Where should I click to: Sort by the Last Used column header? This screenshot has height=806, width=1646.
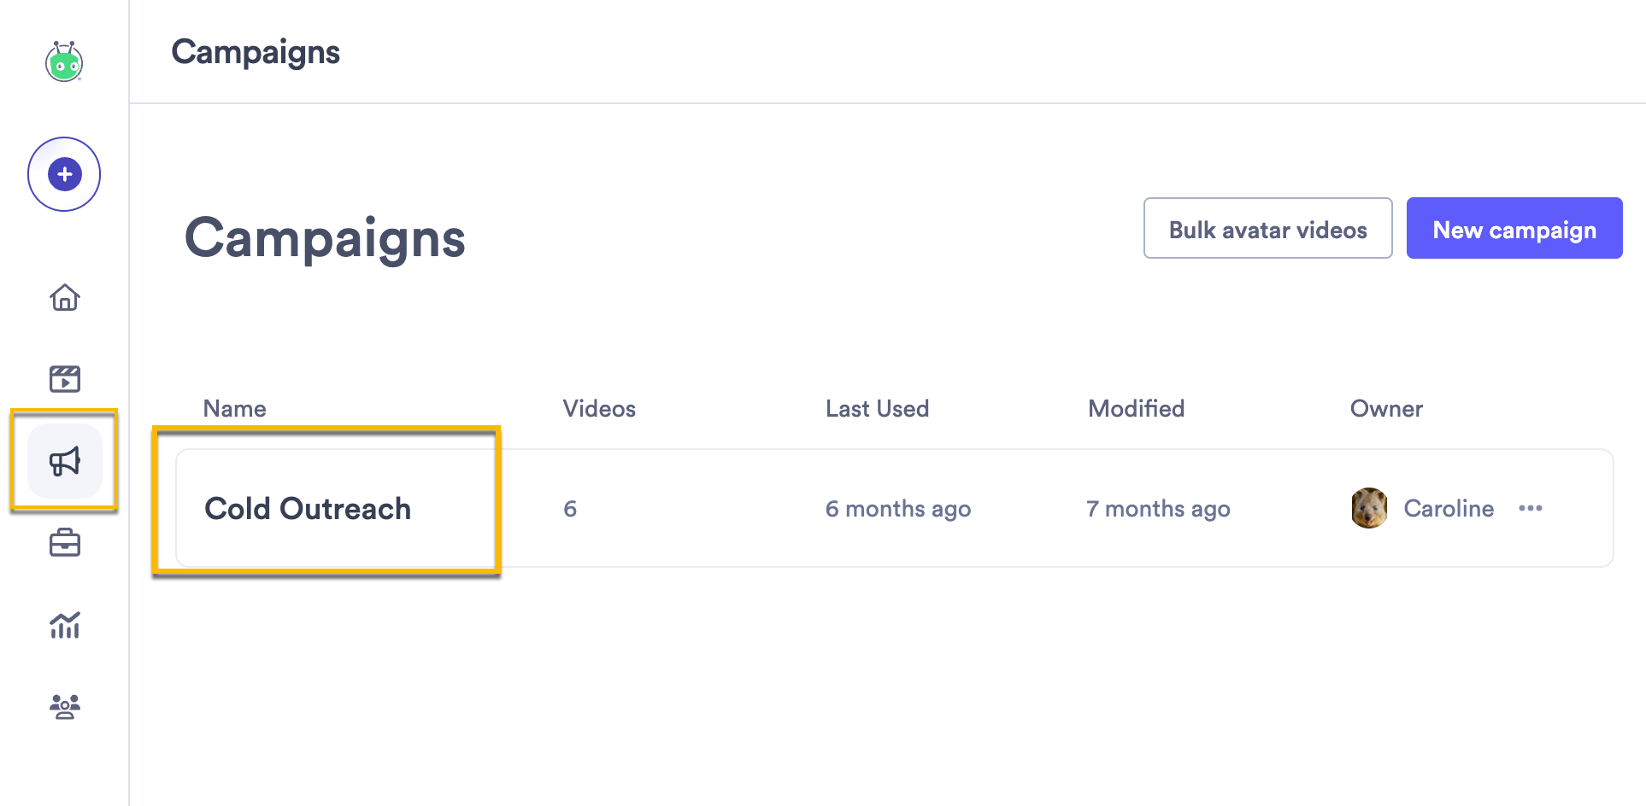tap(878, 409)
